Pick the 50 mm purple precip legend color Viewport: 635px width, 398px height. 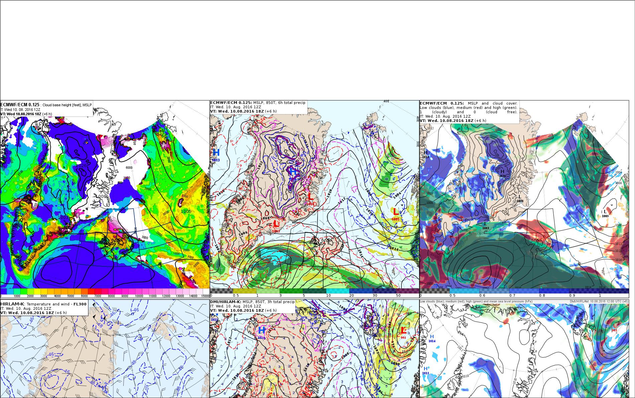point(407,291)
